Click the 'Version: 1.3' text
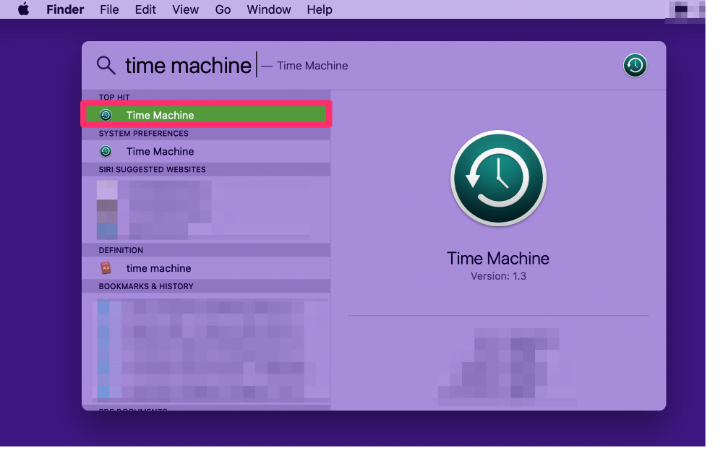The width and height of the screenshot is (723, 464). 498,276
